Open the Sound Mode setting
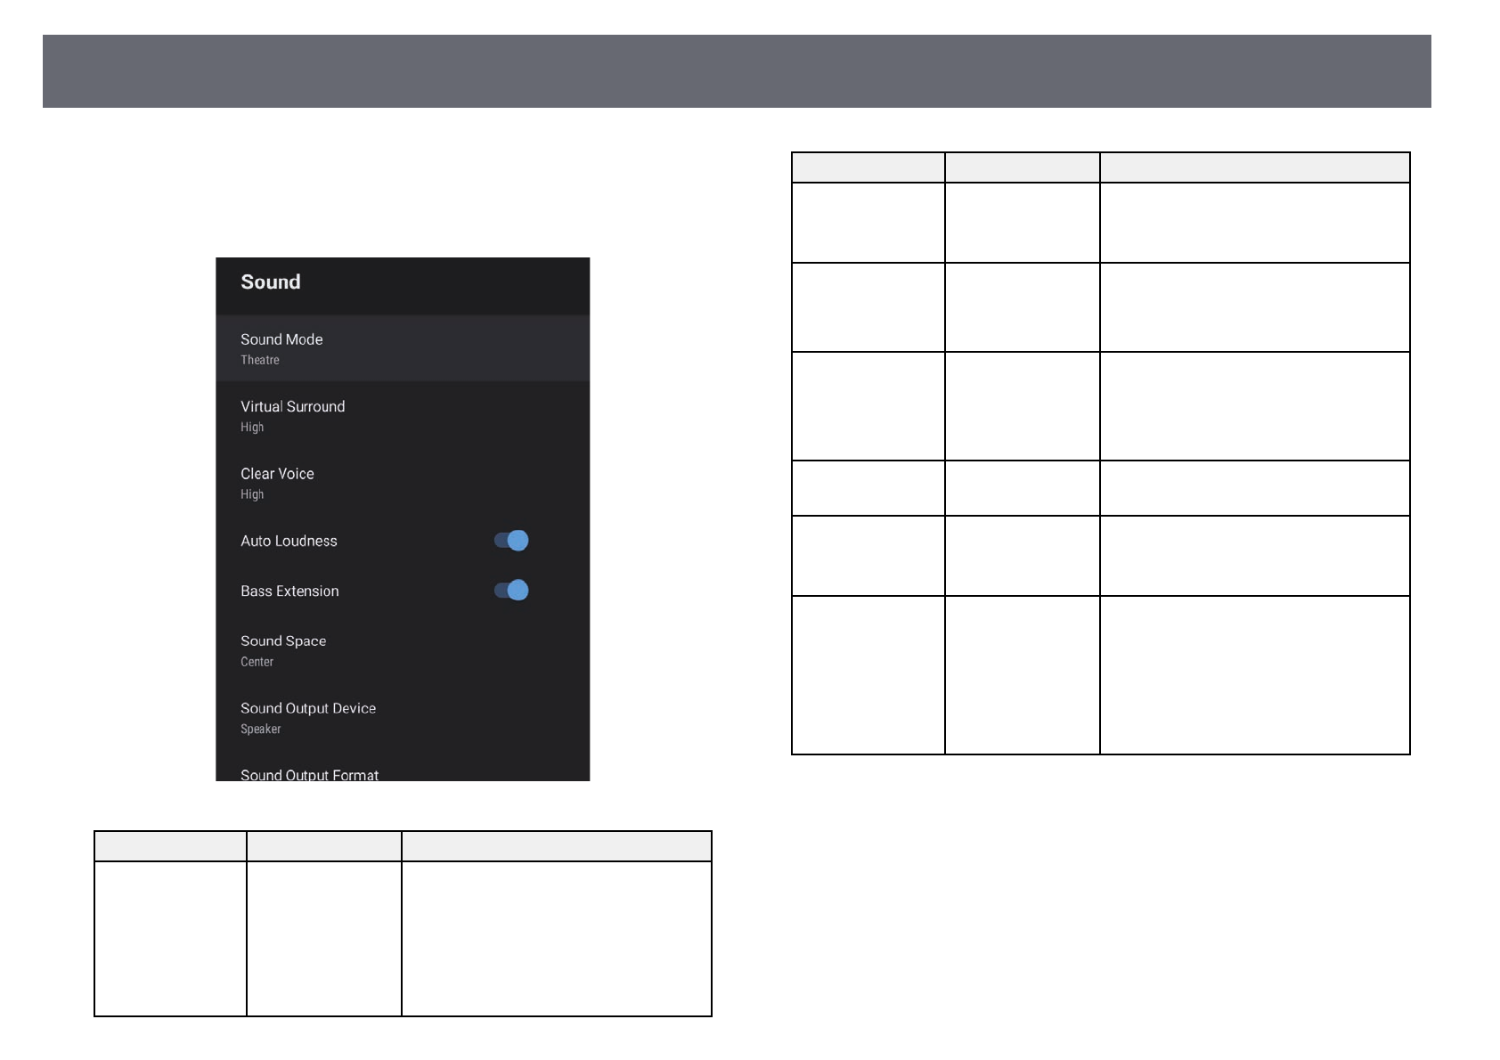Screen dimensions: 1500x1060 281,339
